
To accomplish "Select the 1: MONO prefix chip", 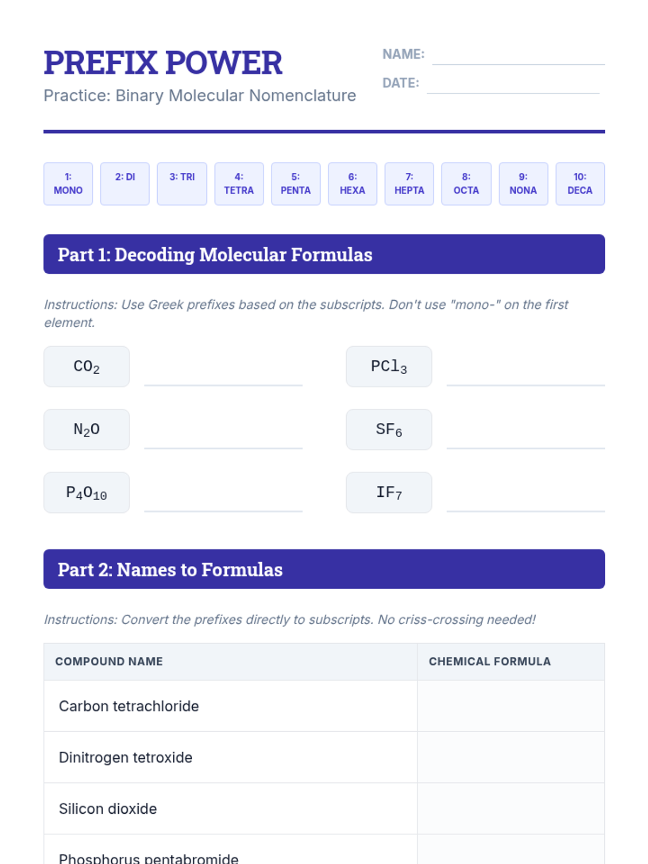I will 68,184.
